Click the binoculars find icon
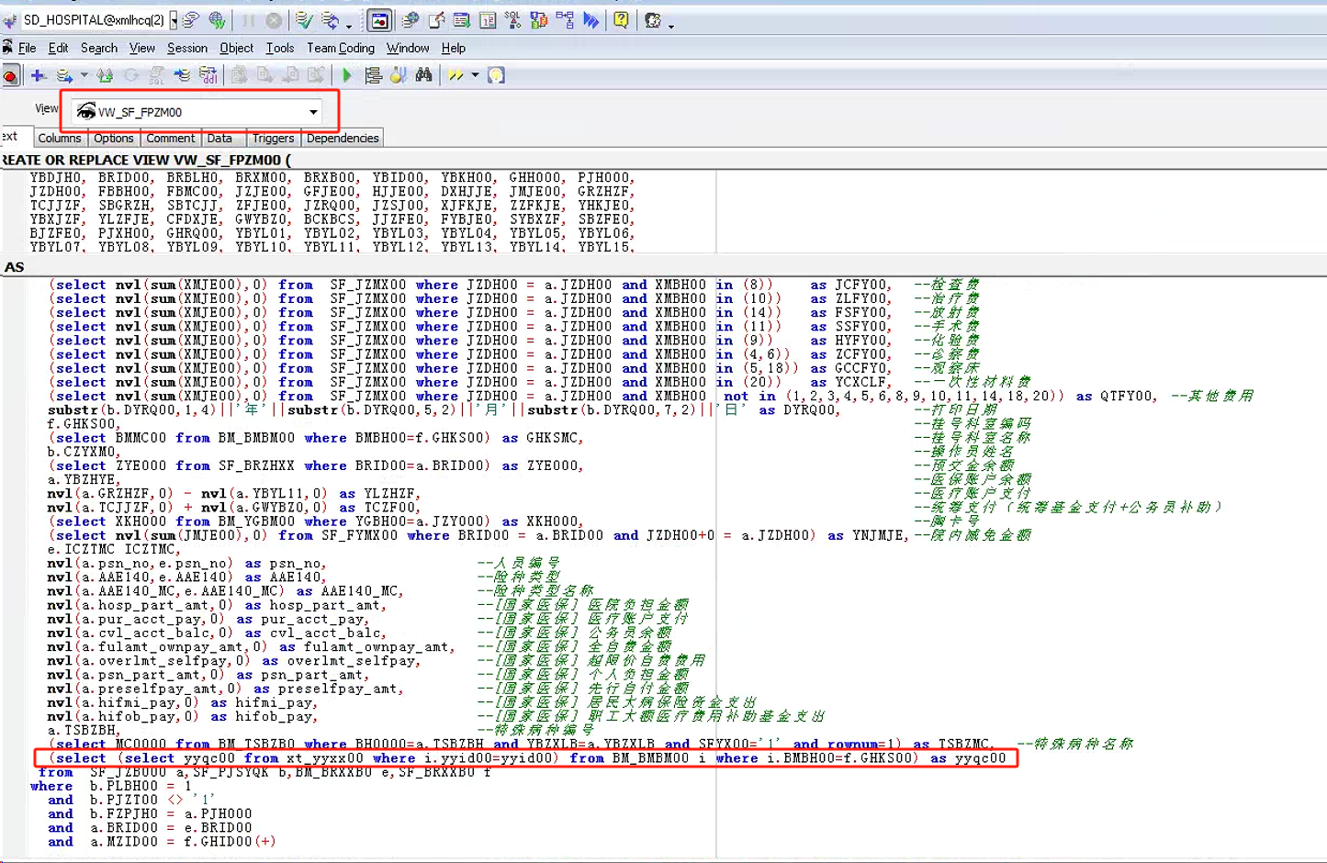The width and height of the screenshot is (1327, 863). (423, 75)
